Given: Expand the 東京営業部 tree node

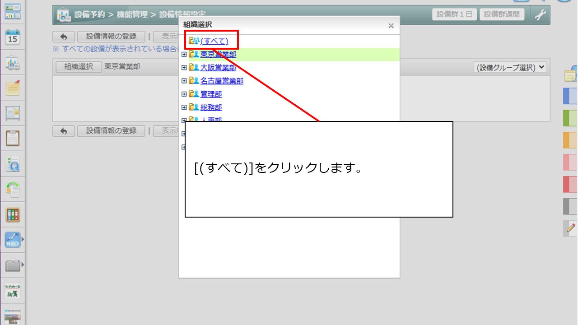Looking at the screenshot, I should 184,55.
